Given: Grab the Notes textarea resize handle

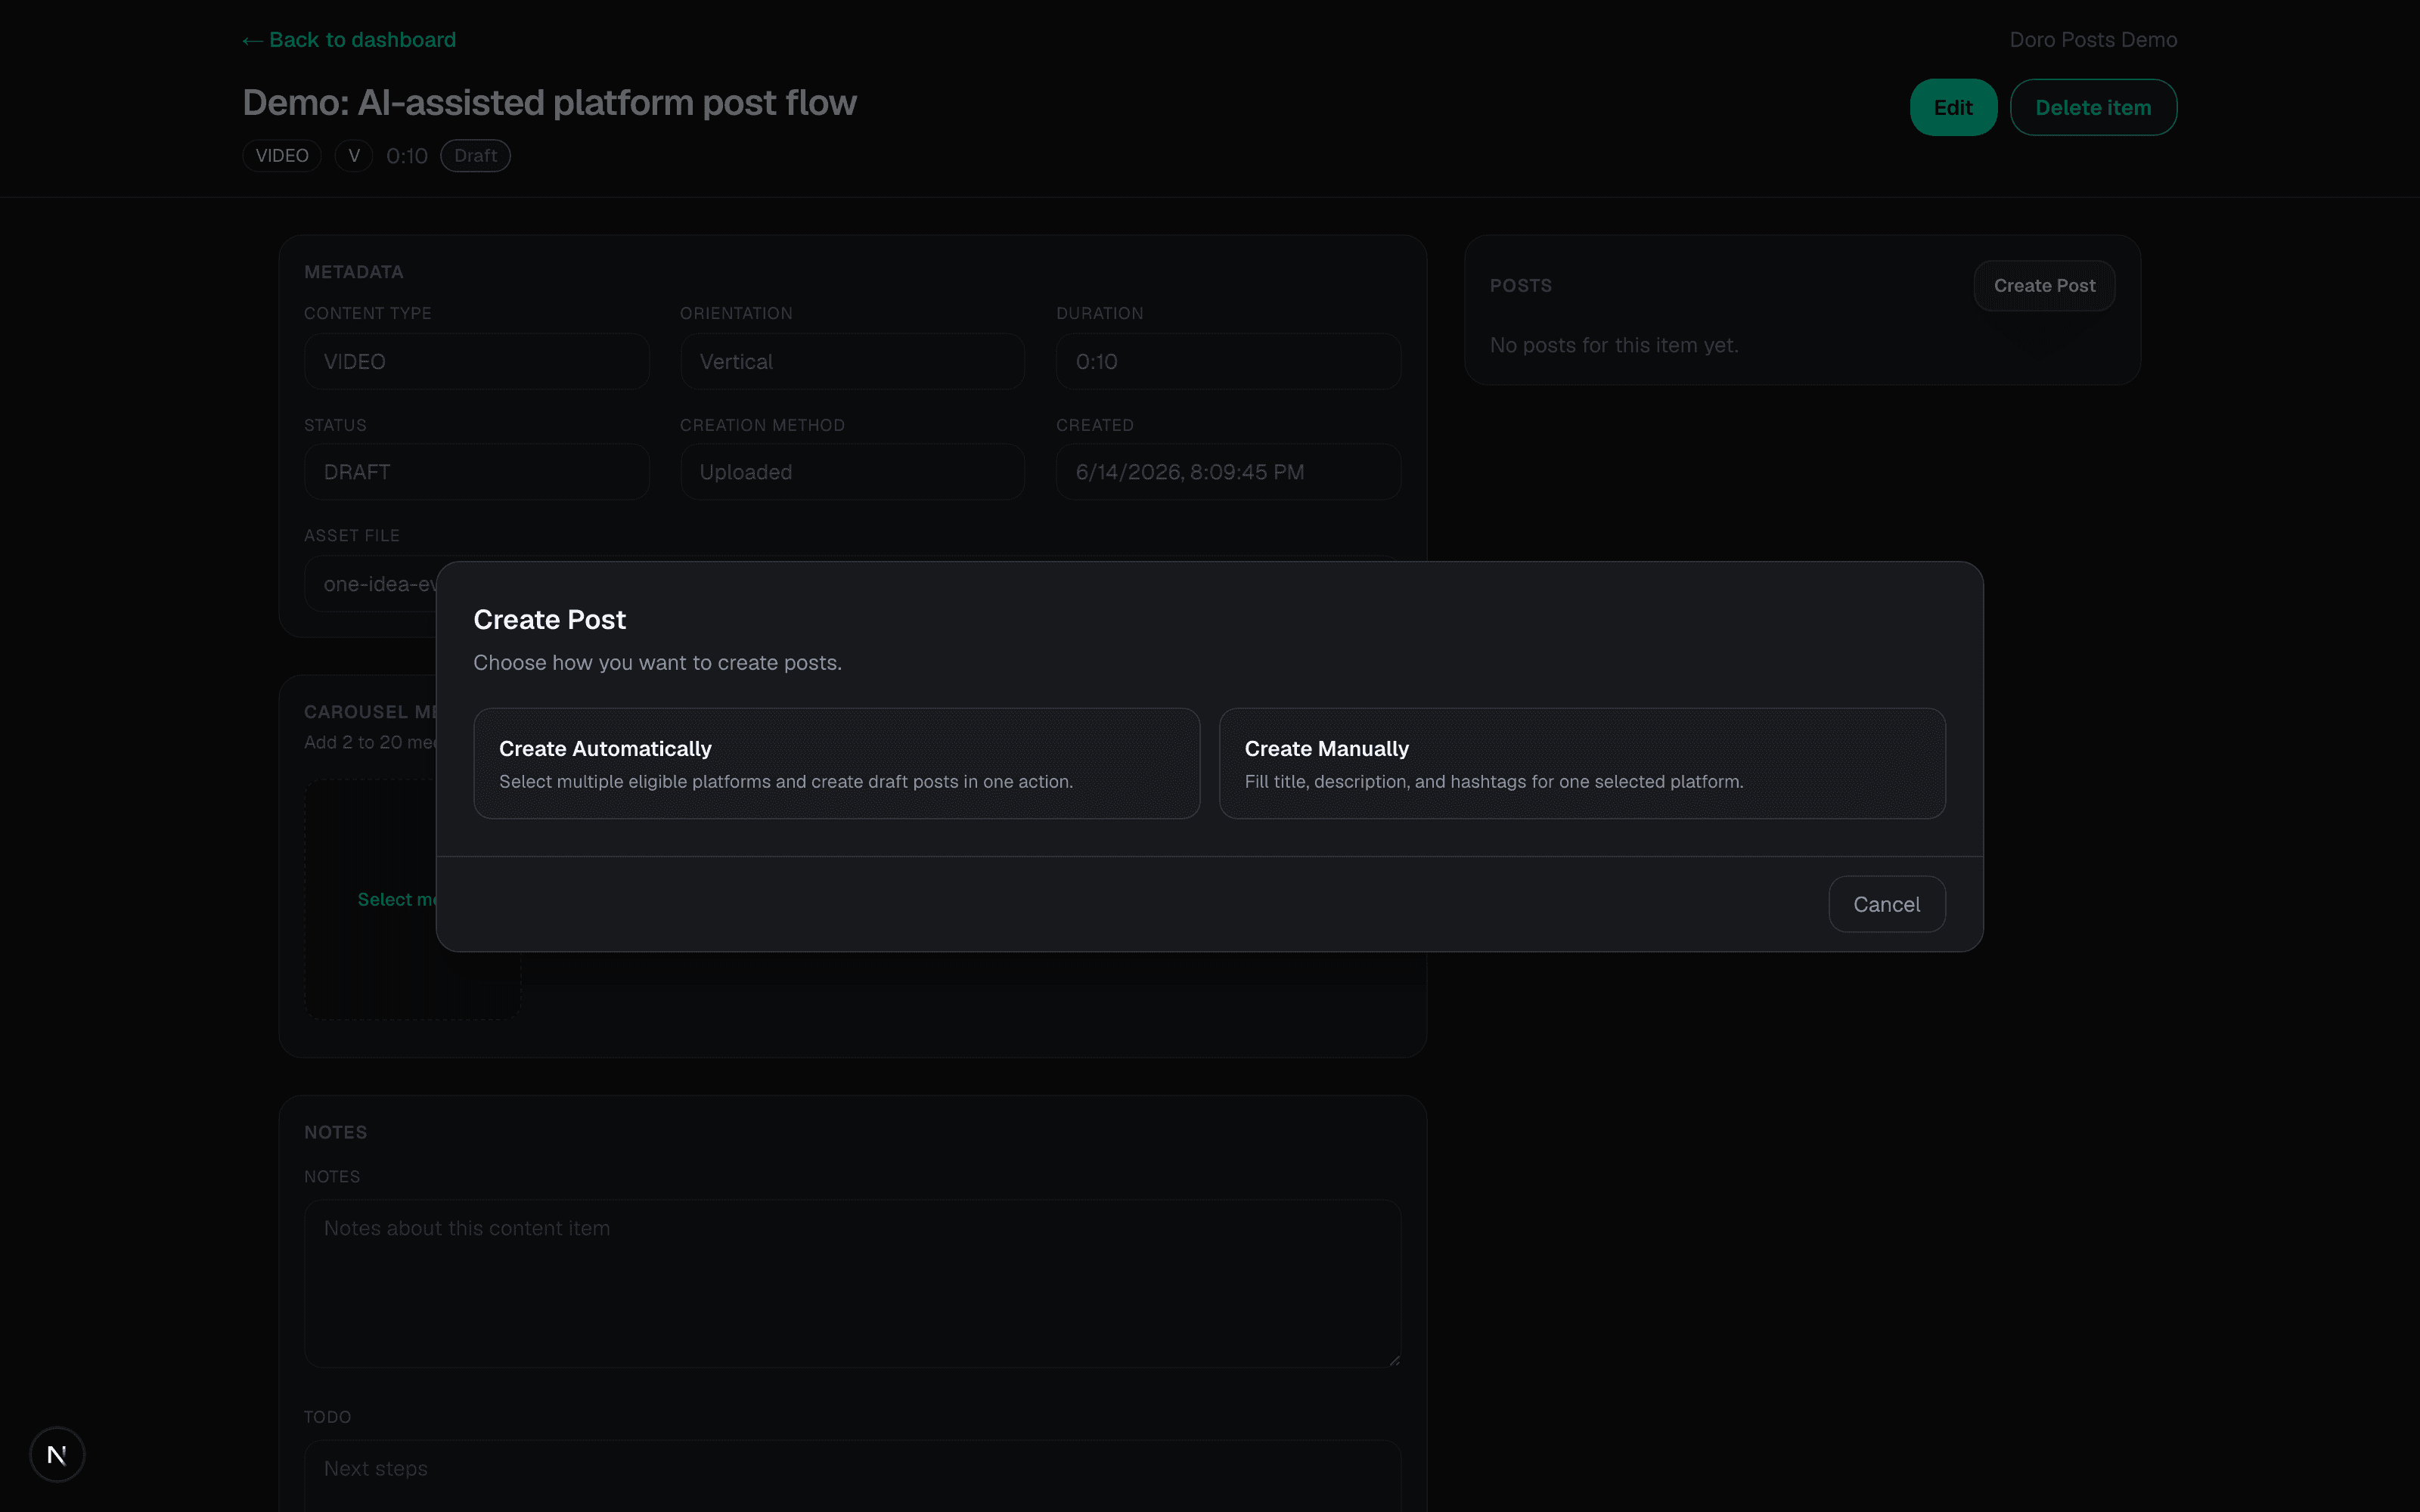Looking at the screenshot, I should point(1394,1360).
